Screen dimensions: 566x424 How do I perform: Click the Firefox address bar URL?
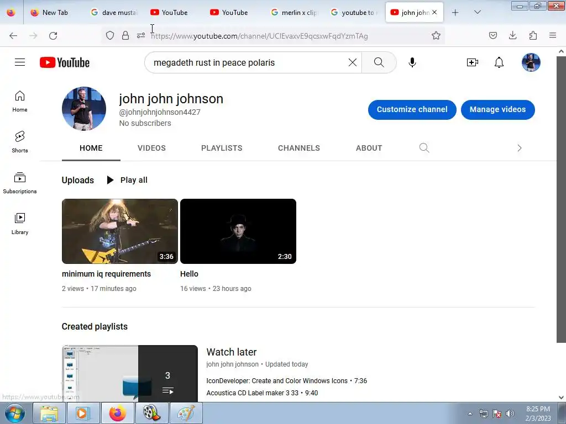(259, 36)
